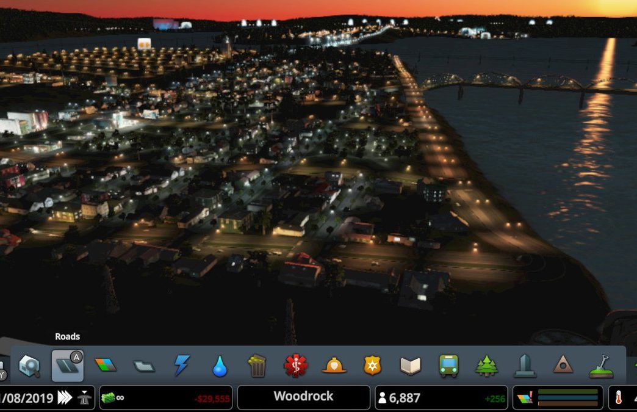Image resolution: width=637 pixels, height=412 pixels.
Task: Click the pause/play control beside speed arrows
Action: pos(84,397)
